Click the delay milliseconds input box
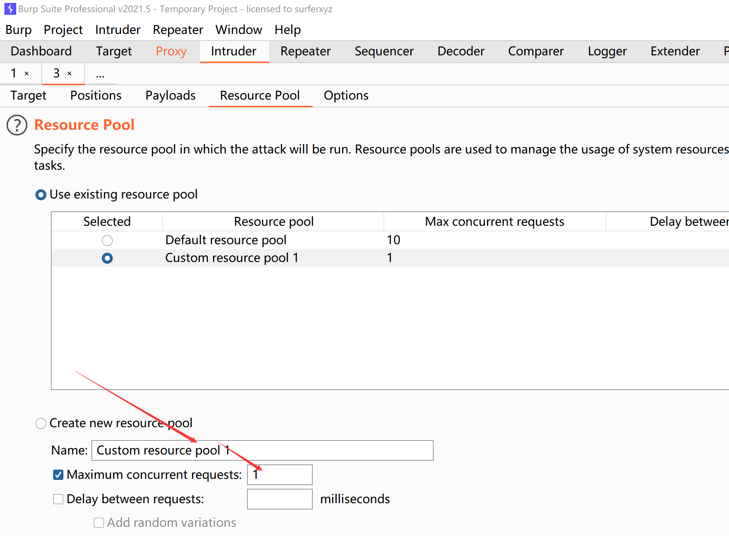 pyautogui.click(x=280, y=499)
